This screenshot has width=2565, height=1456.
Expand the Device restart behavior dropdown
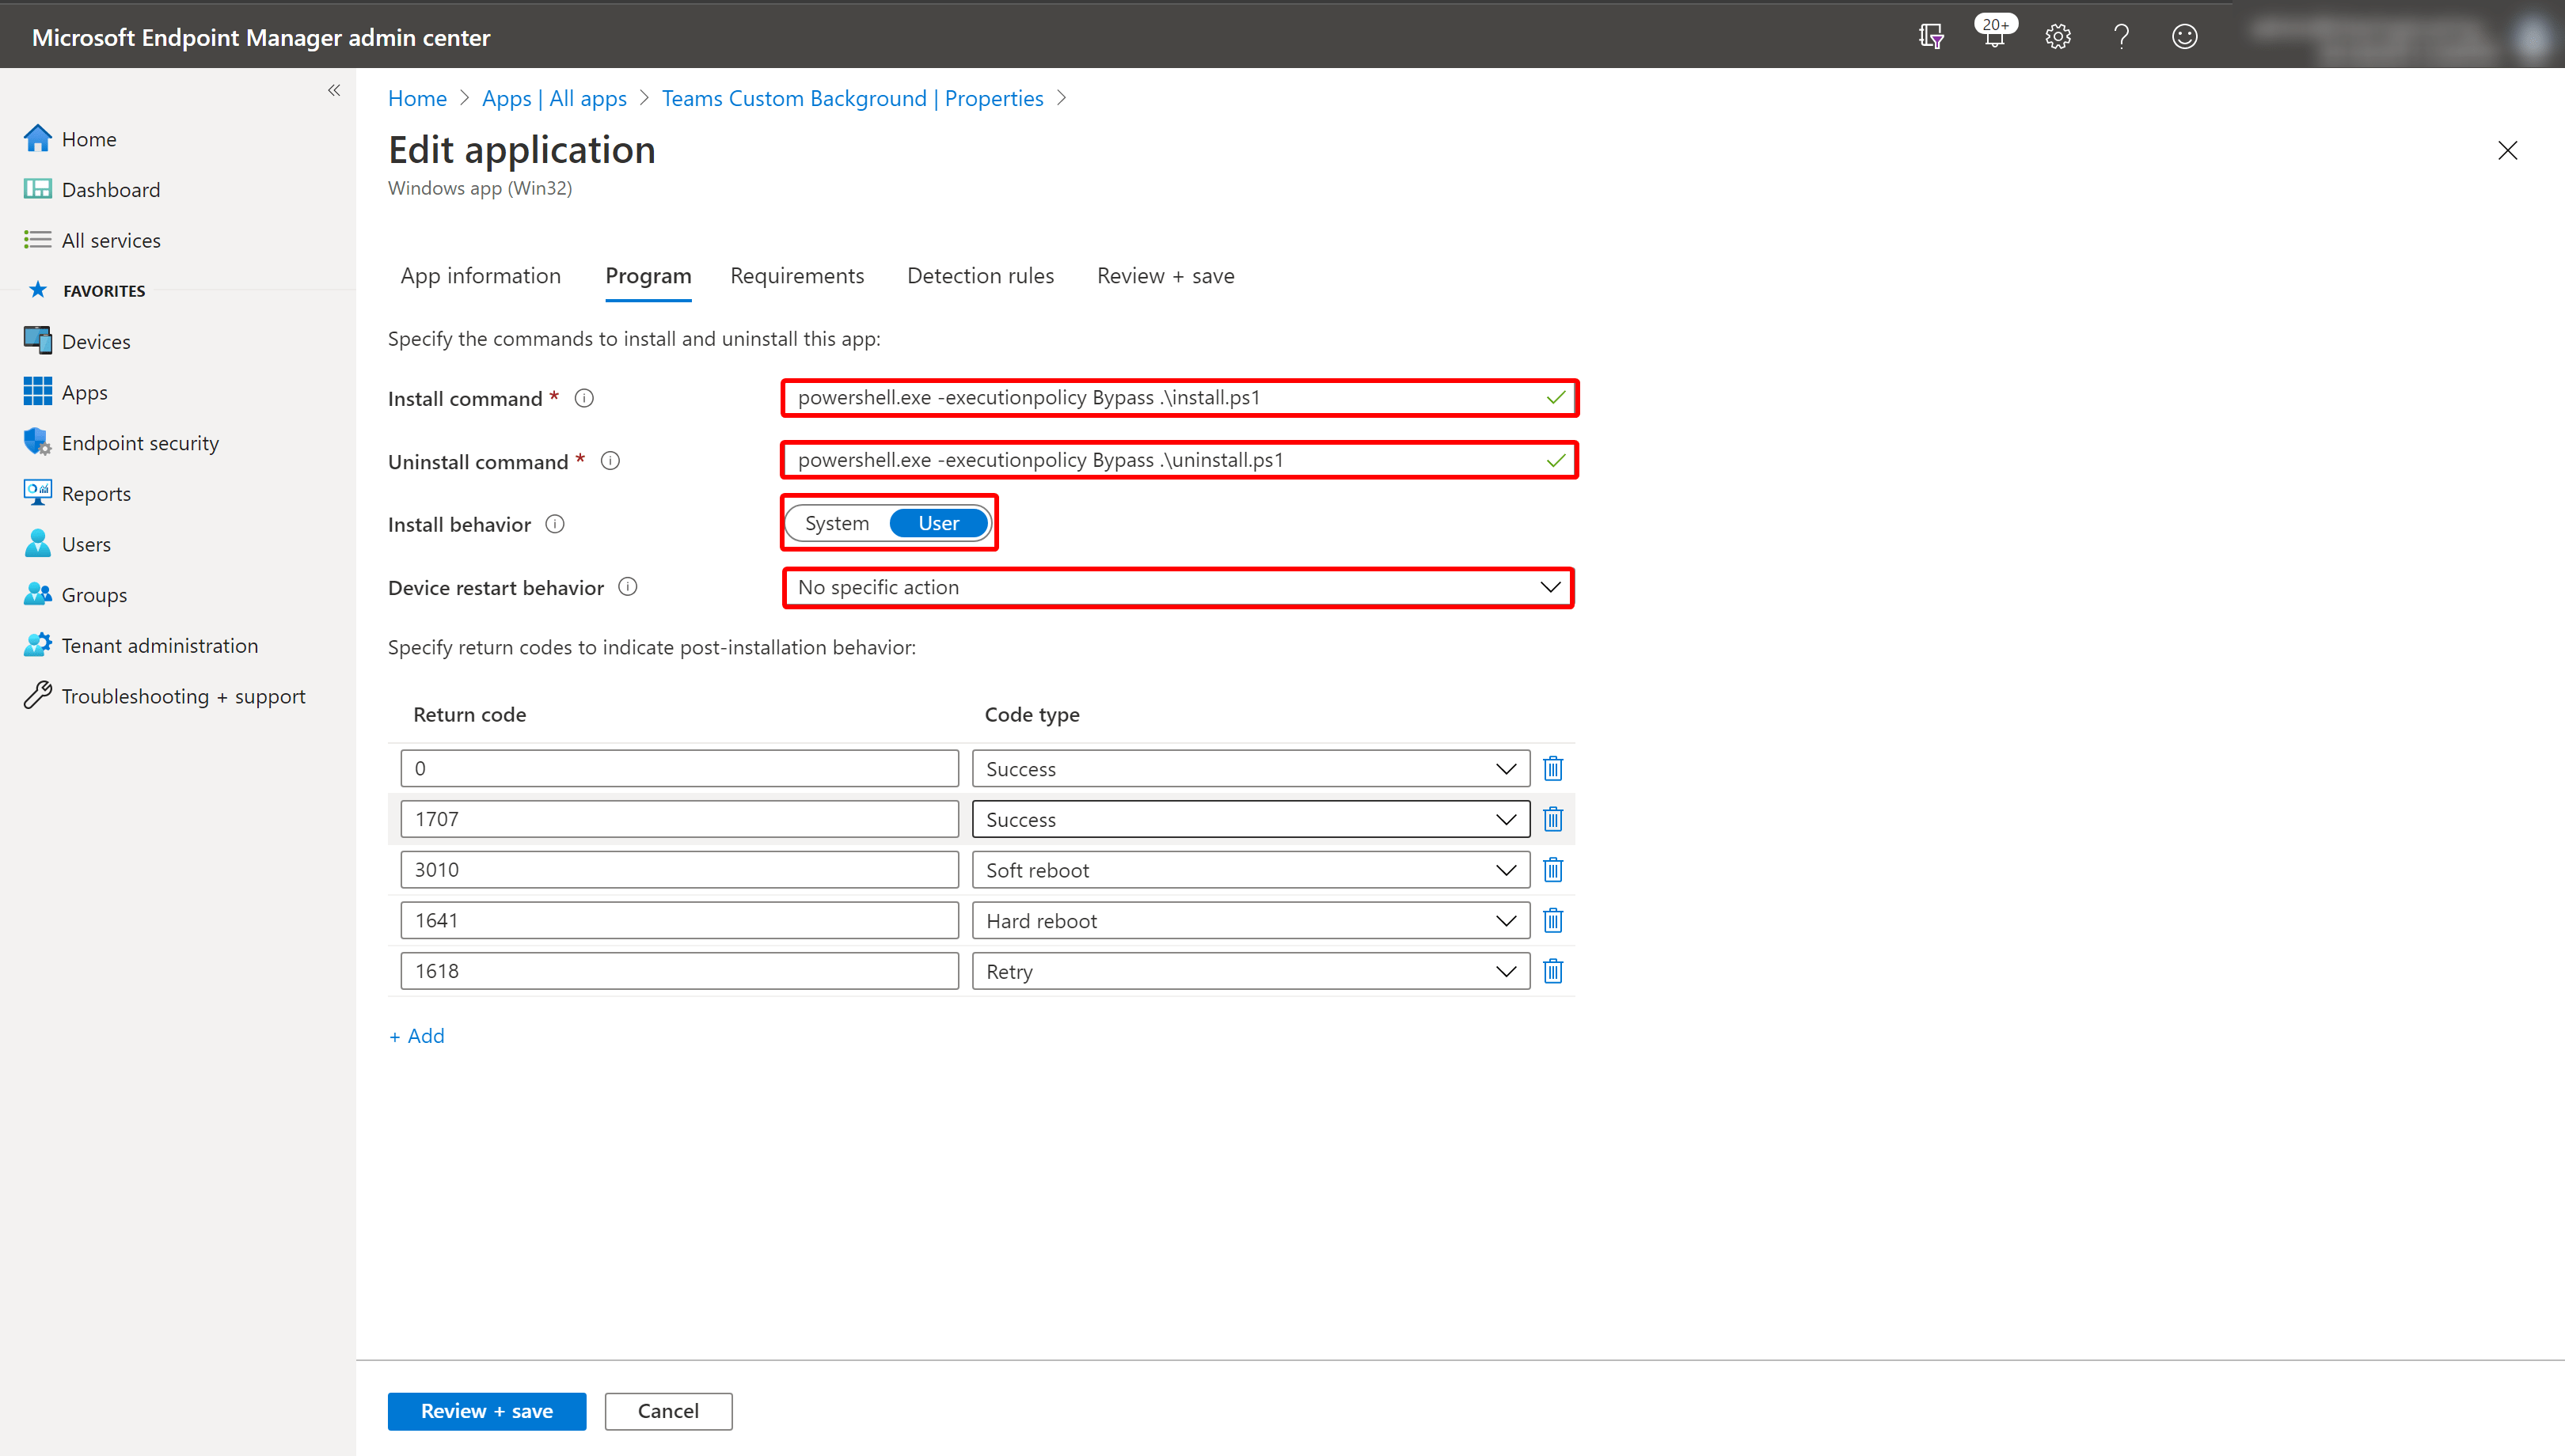pos(1177,587)
